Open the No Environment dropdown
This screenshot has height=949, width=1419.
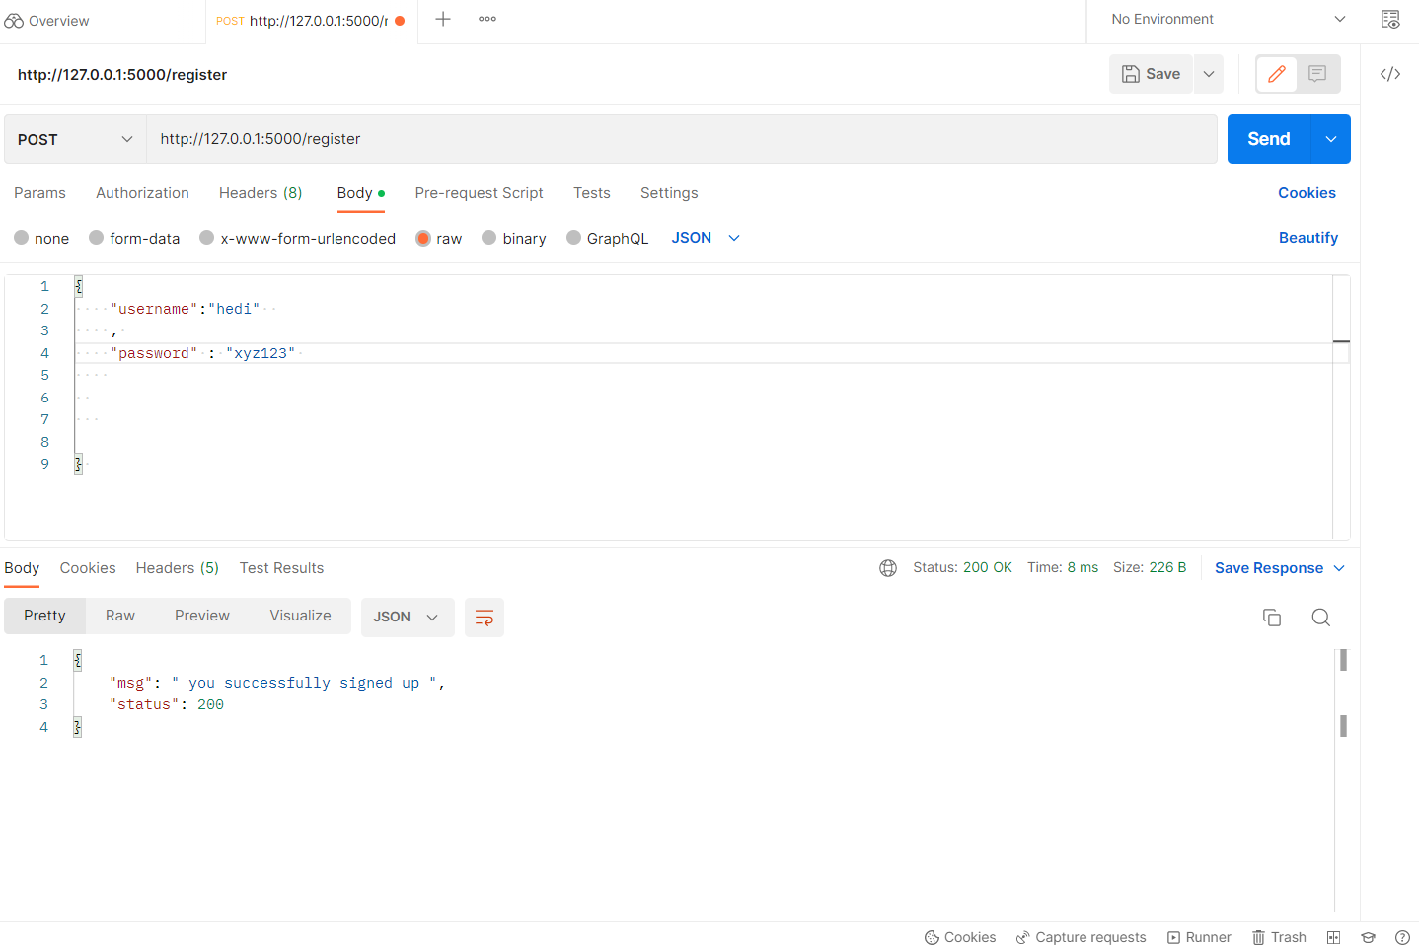pyautogui.click(x=1222, y=19)
